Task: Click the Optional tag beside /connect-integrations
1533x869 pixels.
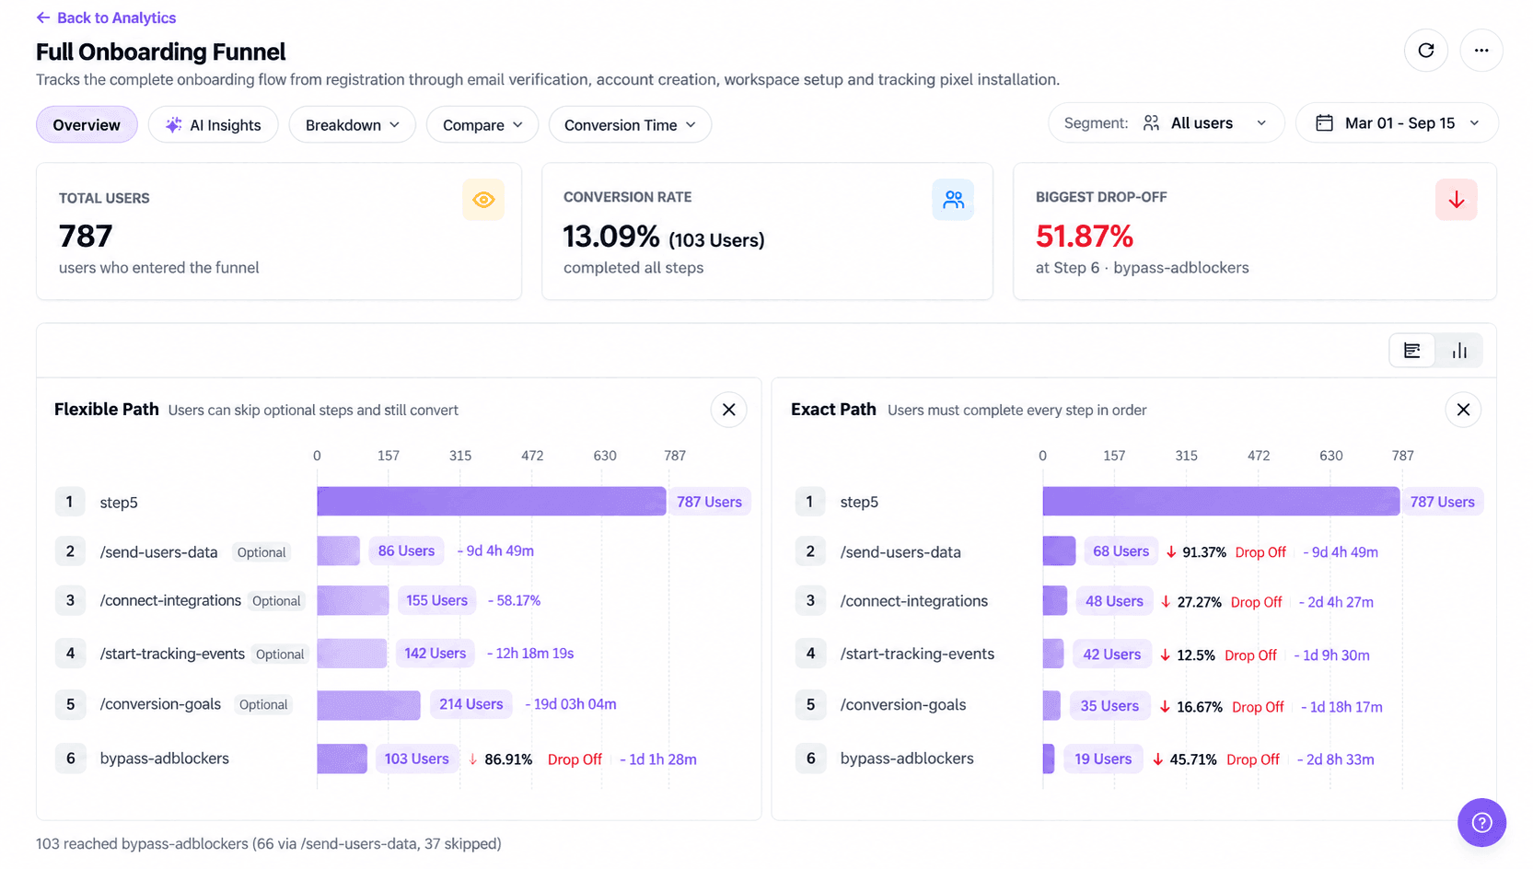Action: point(276,601)
